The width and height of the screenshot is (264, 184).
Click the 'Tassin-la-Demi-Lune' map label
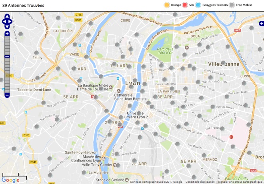(34, 90)
